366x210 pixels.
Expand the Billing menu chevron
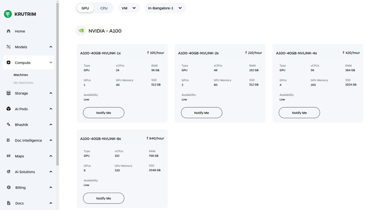pyautogui.click(x=51, y=188)
